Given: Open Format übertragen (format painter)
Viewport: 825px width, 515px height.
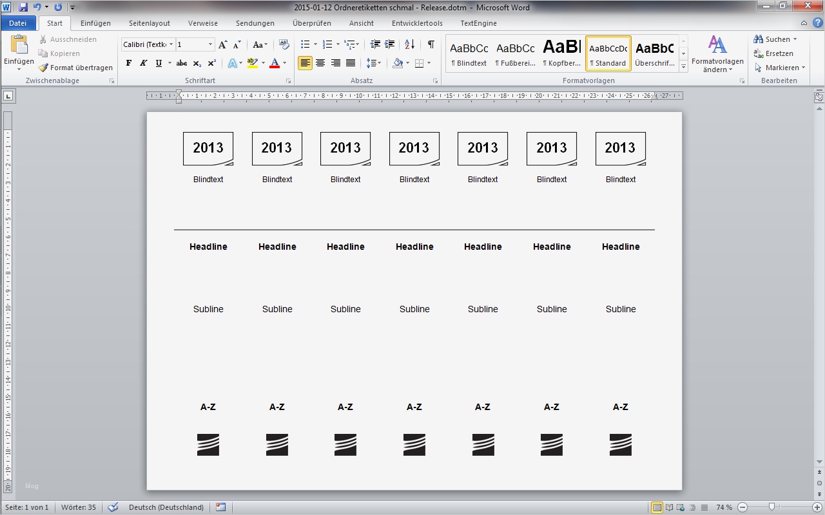Looking at the screenshot, I should tap(75, 67).
